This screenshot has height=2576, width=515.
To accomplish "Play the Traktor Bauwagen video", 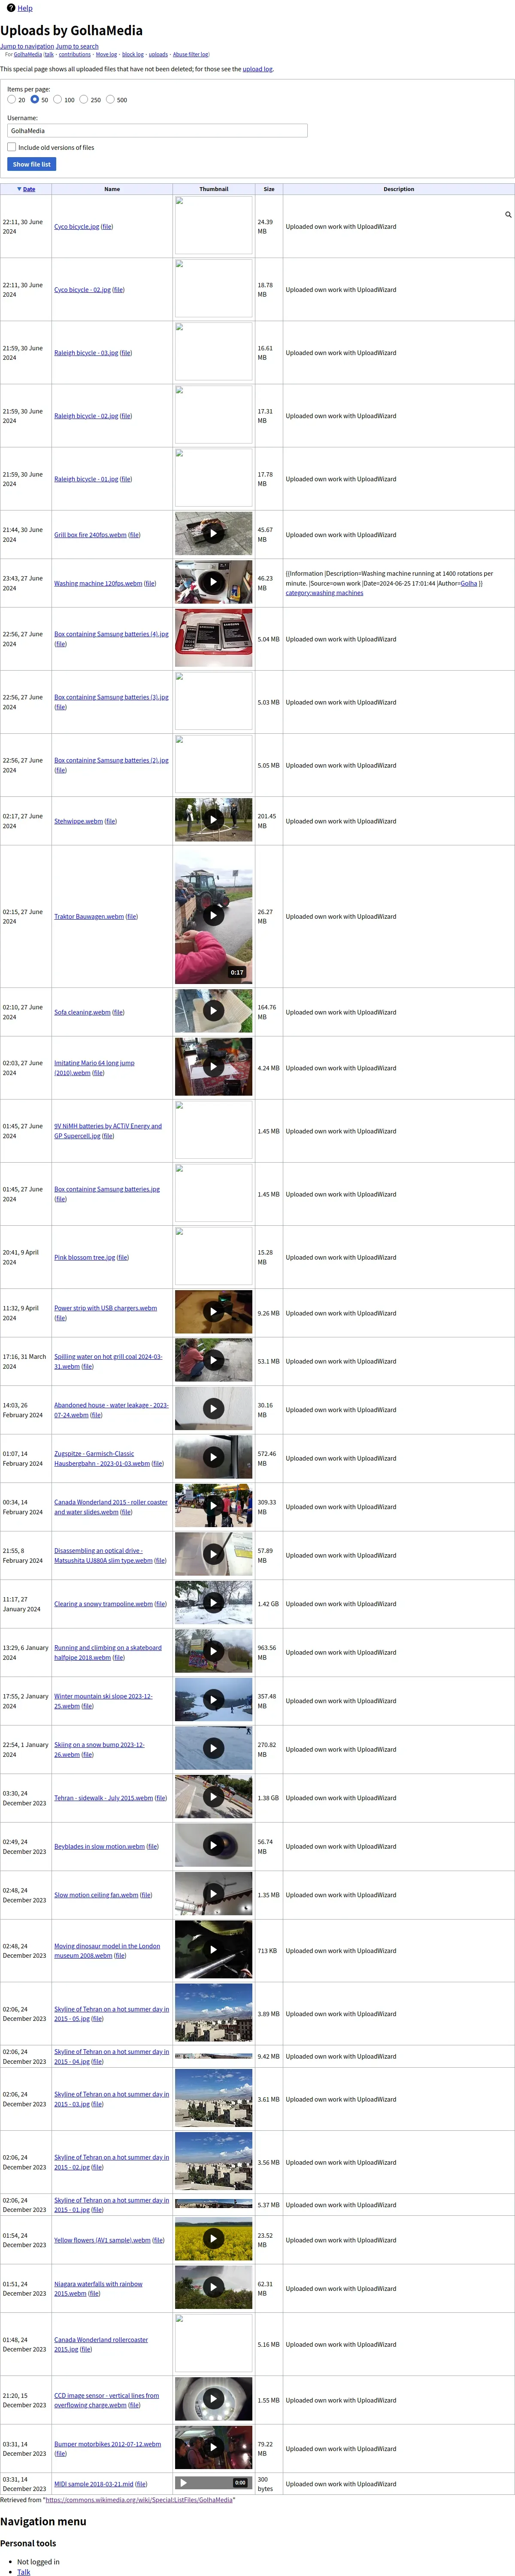I will (213, 915).
